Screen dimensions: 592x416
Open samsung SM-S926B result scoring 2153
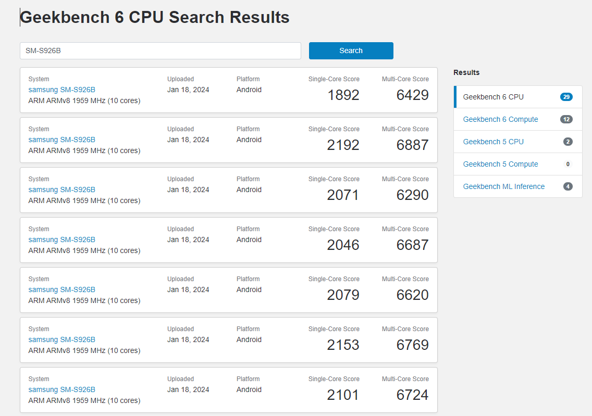(61, 339)
